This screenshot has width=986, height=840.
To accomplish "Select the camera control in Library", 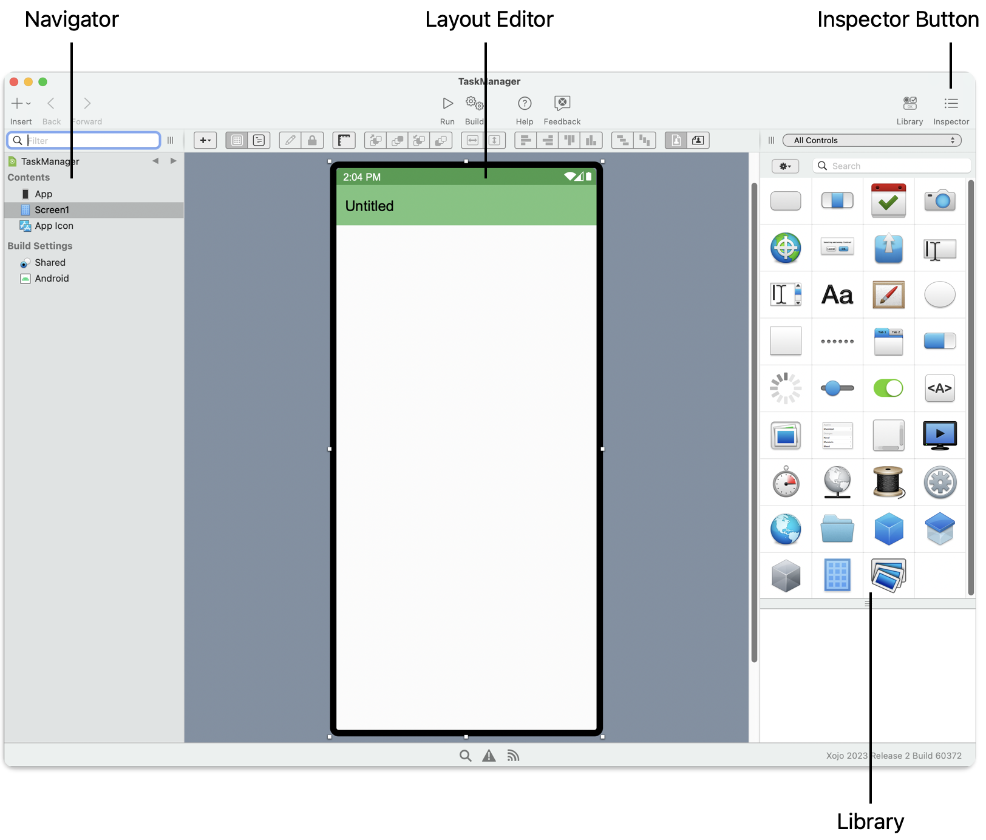I will (x=939, y=200).
